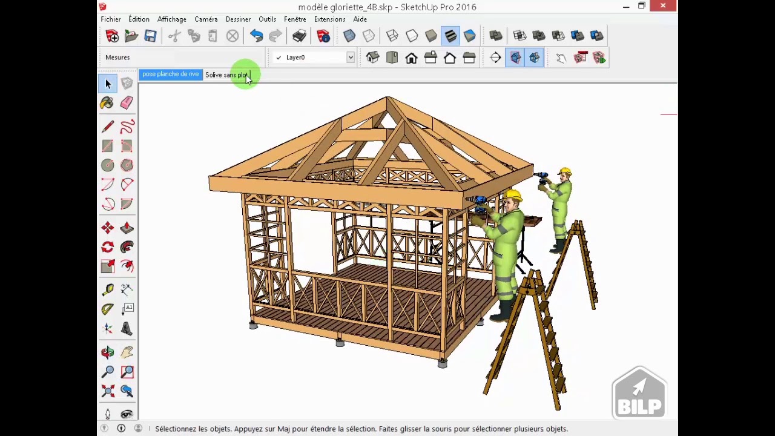Click the blue Undo arrow button

click(x=256, y=36)
